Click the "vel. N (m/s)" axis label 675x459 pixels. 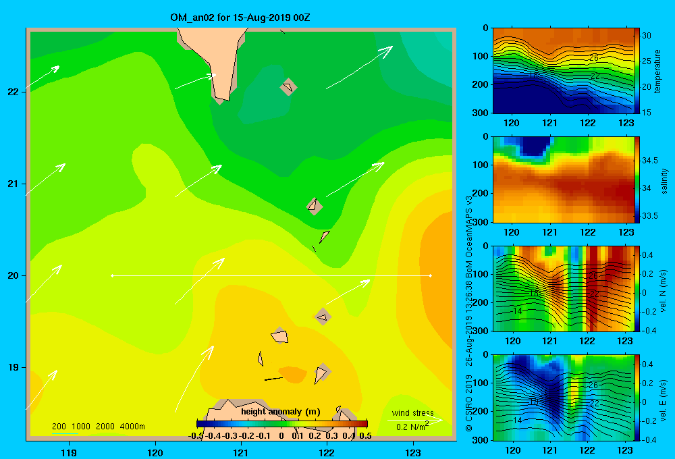tap(664, 291)
